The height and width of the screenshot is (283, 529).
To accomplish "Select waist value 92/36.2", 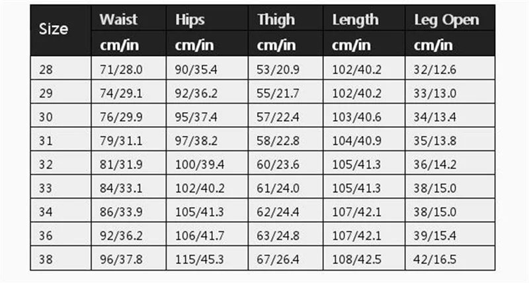I will (121, 236).
